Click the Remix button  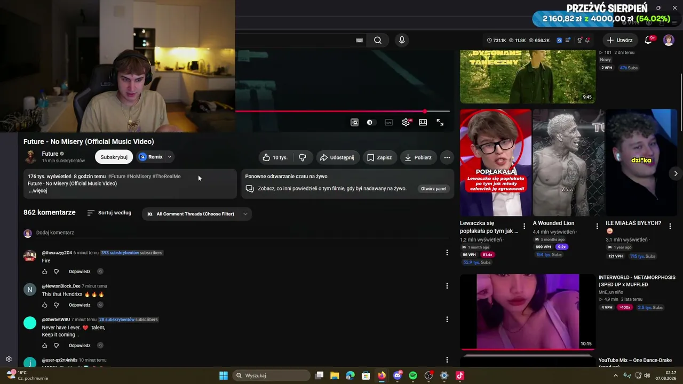pyautogui.click(x=150, y=157)
